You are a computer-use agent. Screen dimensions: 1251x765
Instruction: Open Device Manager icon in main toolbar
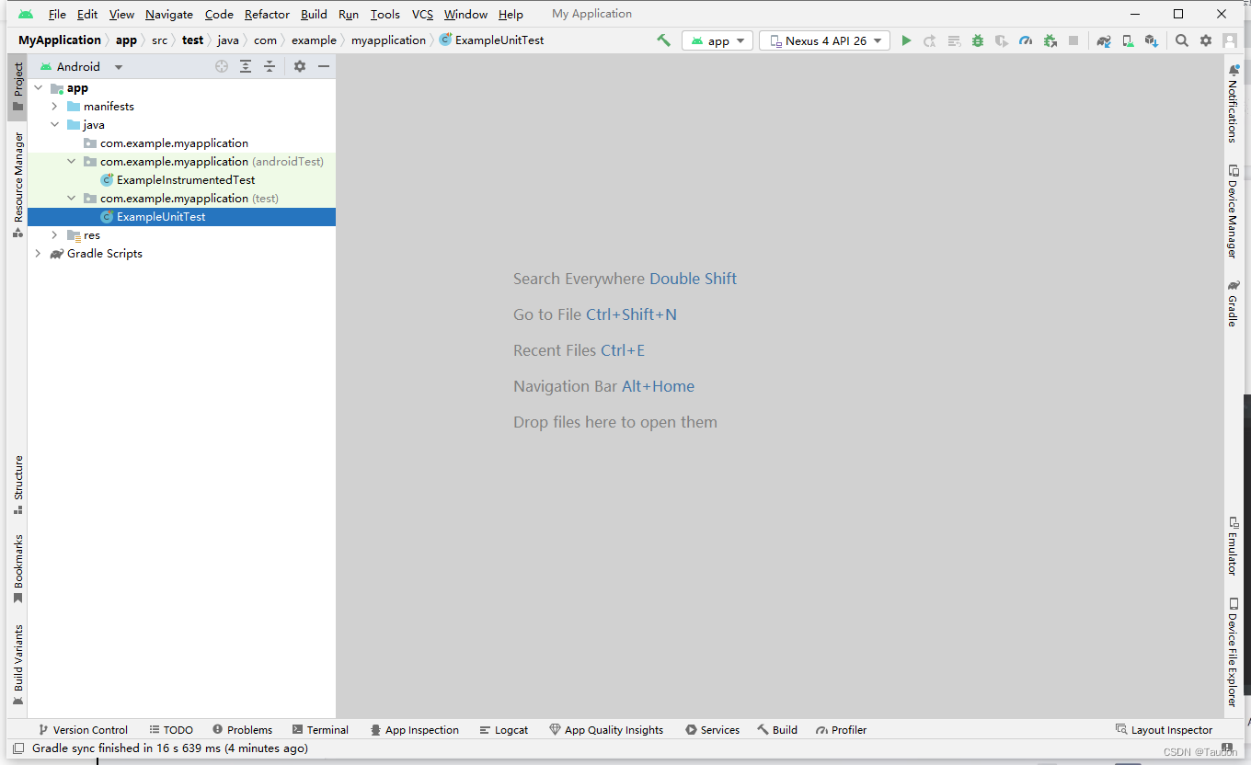[1128, 40]
